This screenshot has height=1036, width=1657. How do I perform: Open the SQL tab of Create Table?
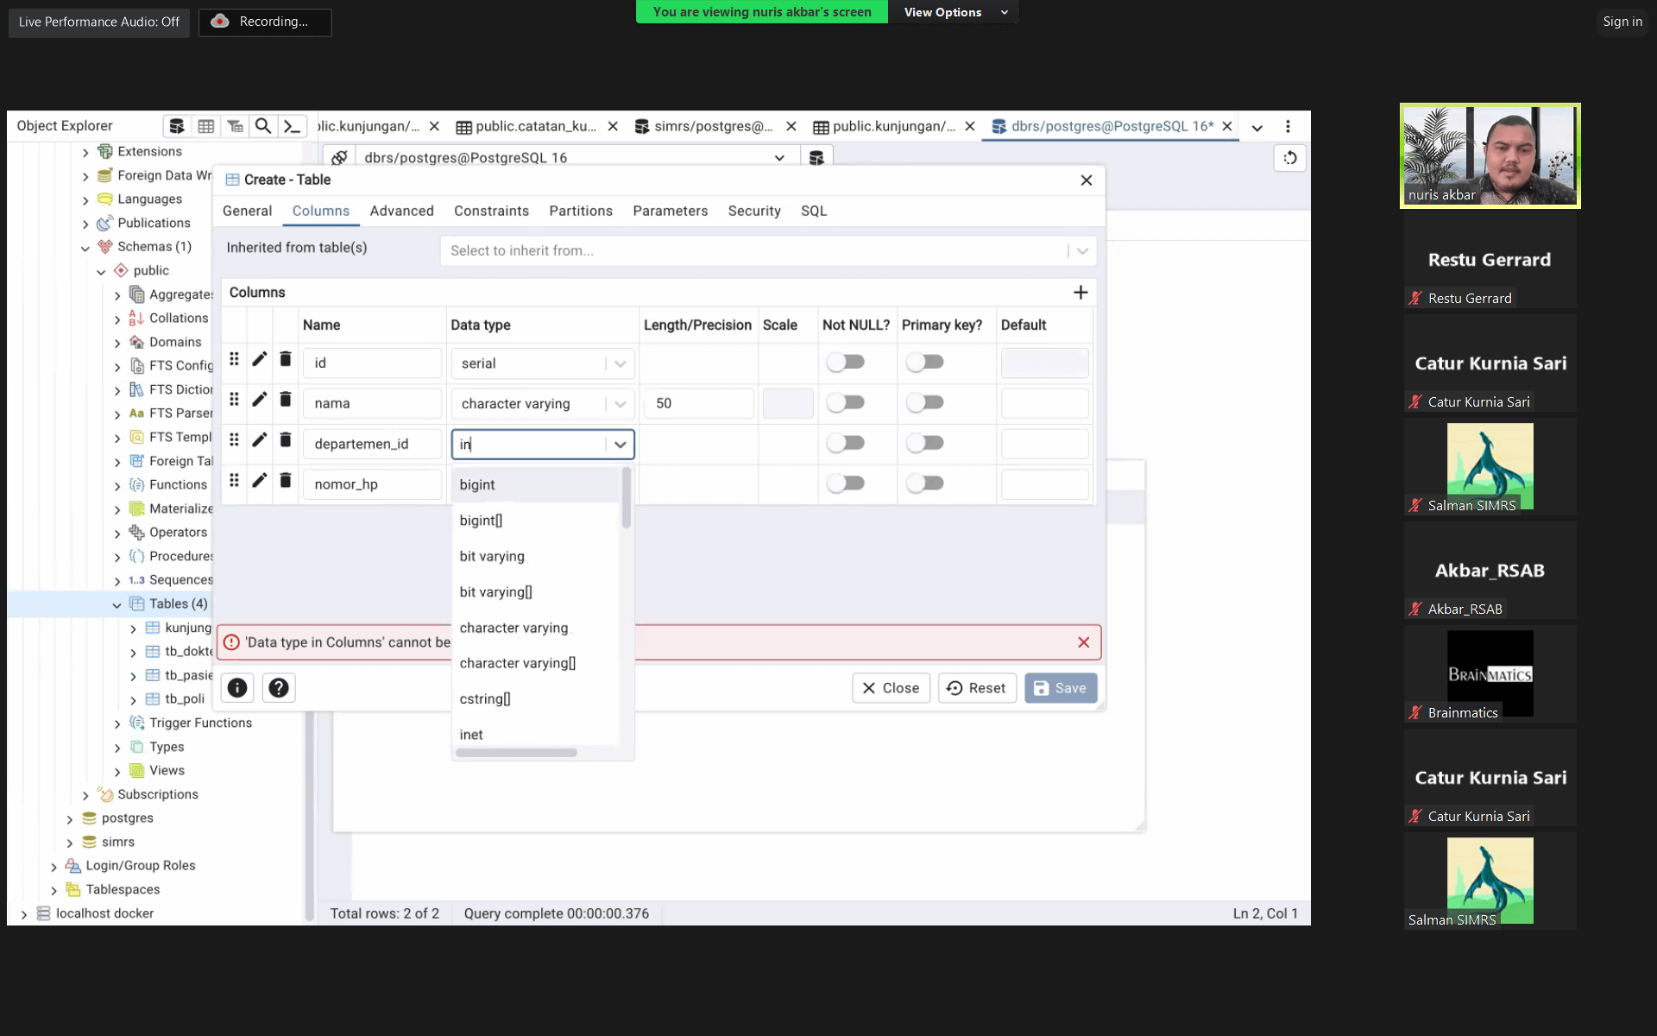point(813,211)
